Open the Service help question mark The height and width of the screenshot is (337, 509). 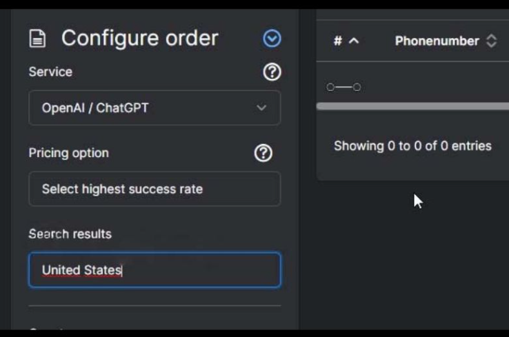point(272,72)
